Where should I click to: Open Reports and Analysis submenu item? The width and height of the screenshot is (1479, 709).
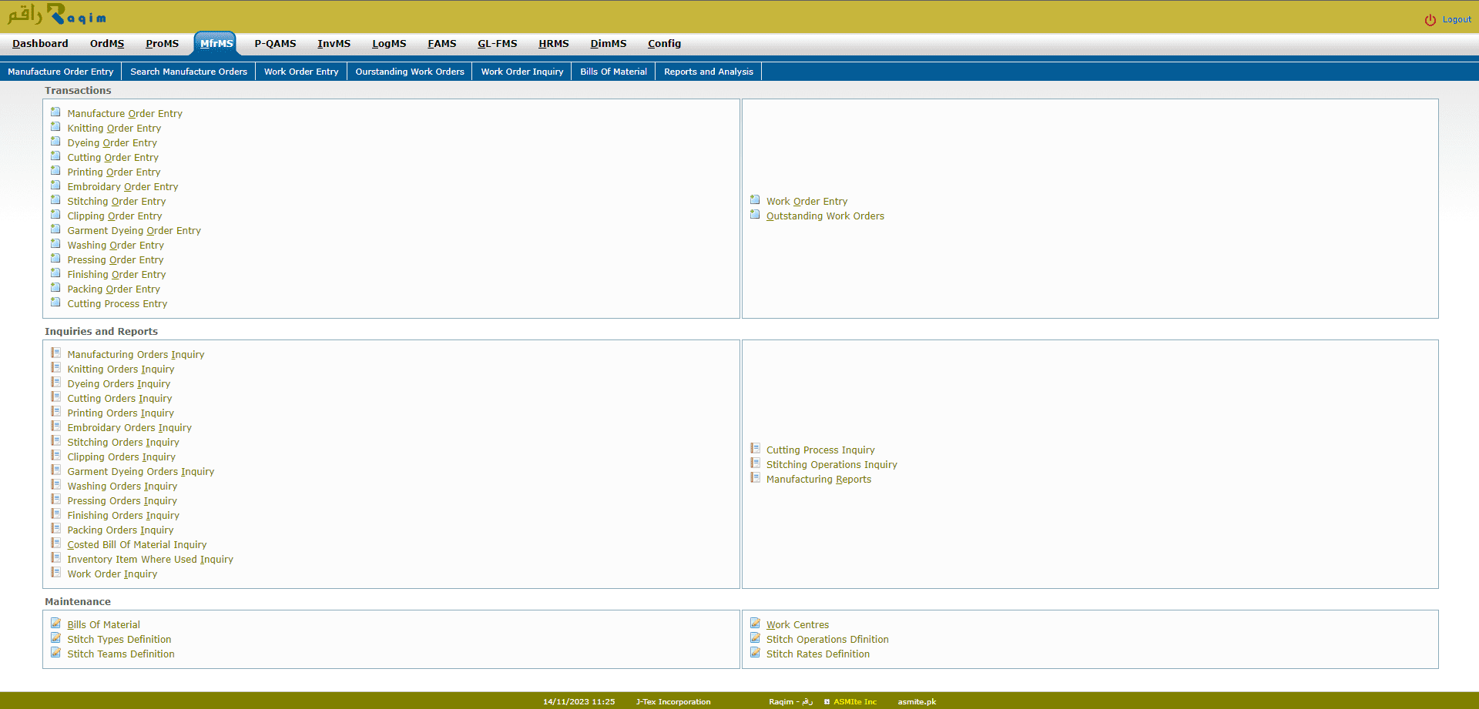[708, 72]
